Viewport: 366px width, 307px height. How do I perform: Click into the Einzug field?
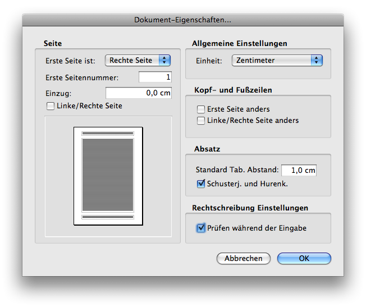(138, 93)
